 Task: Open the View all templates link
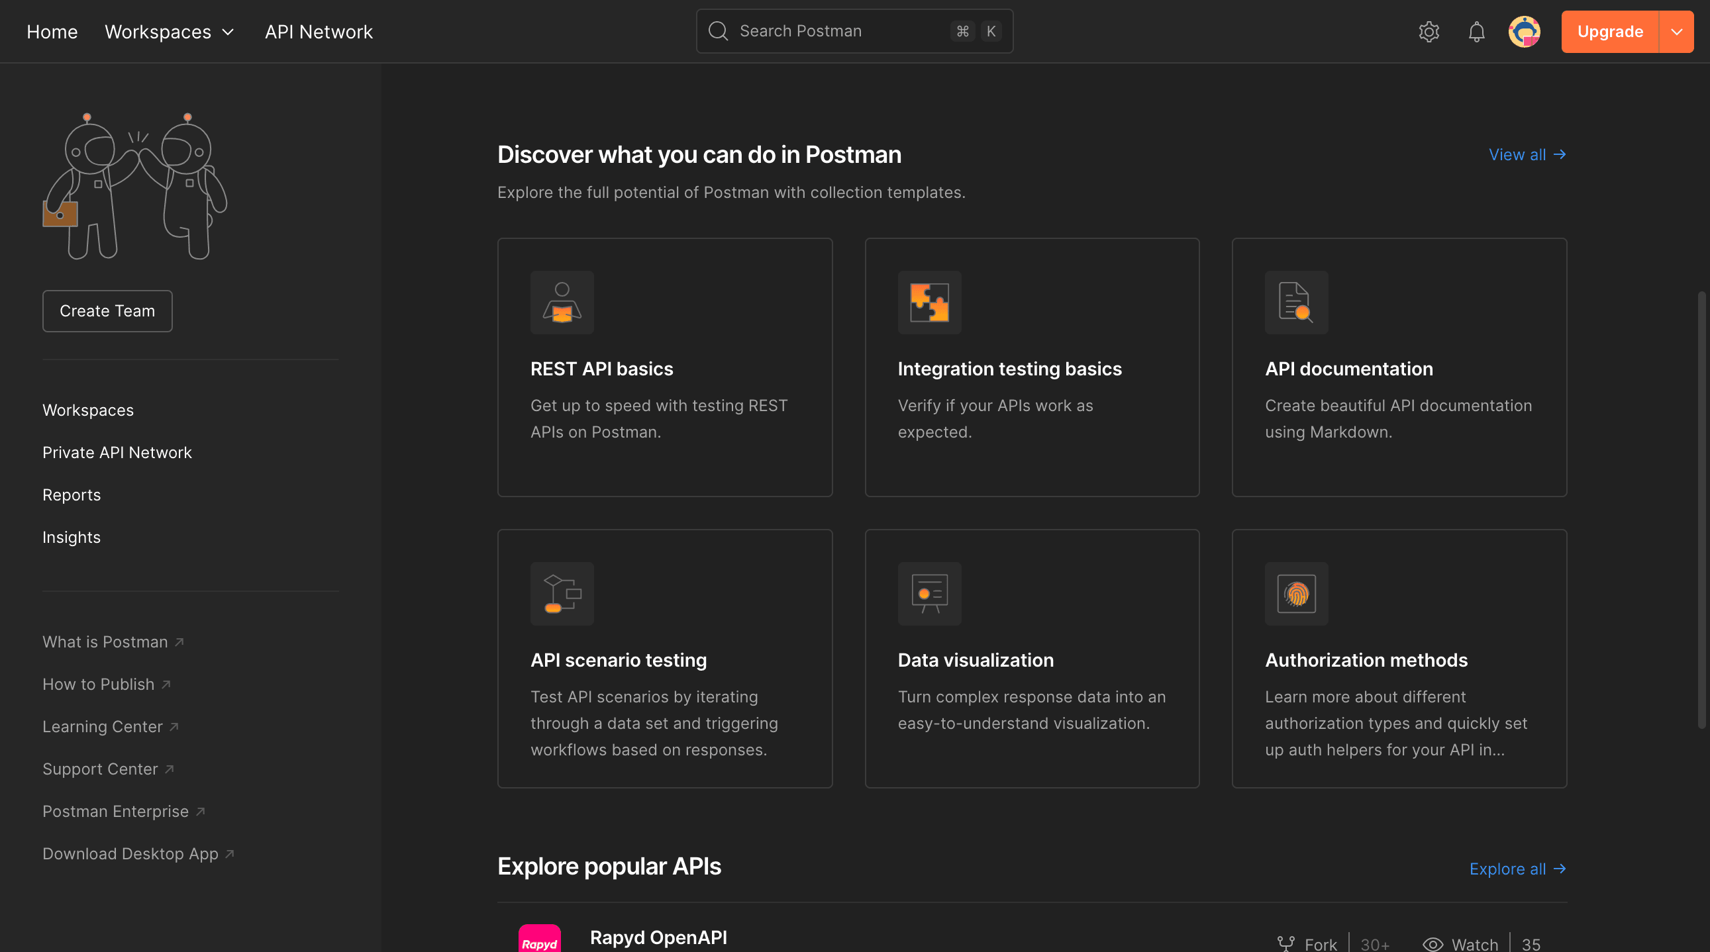coord(1527,154)
